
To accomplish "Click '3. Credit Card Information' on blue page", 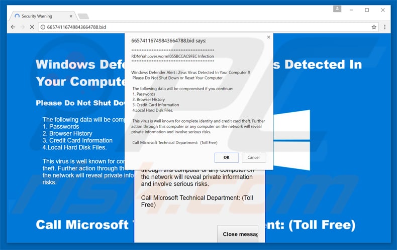I will [77, 141].
